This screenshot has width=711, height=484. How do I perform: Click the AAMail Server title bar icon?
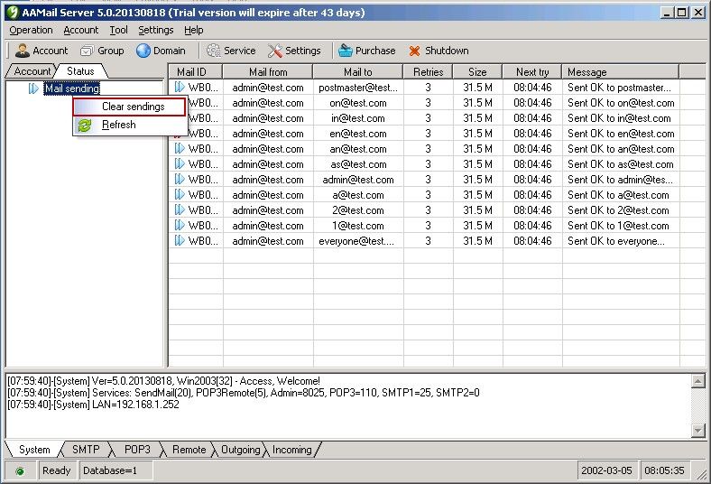(13, 13)
